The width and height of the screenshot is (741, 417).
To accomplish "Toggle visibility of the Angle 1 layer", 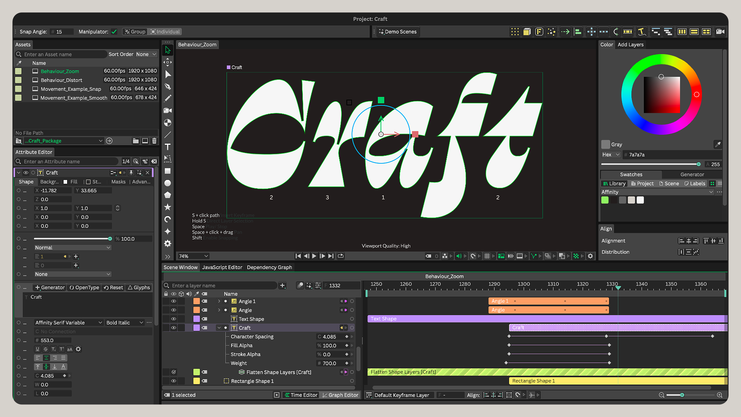I will (173, 301).
